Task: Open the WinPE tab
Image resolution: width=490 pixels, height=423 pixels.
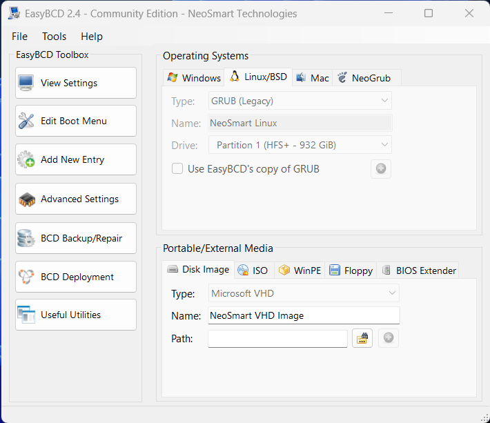Action: 300,270
